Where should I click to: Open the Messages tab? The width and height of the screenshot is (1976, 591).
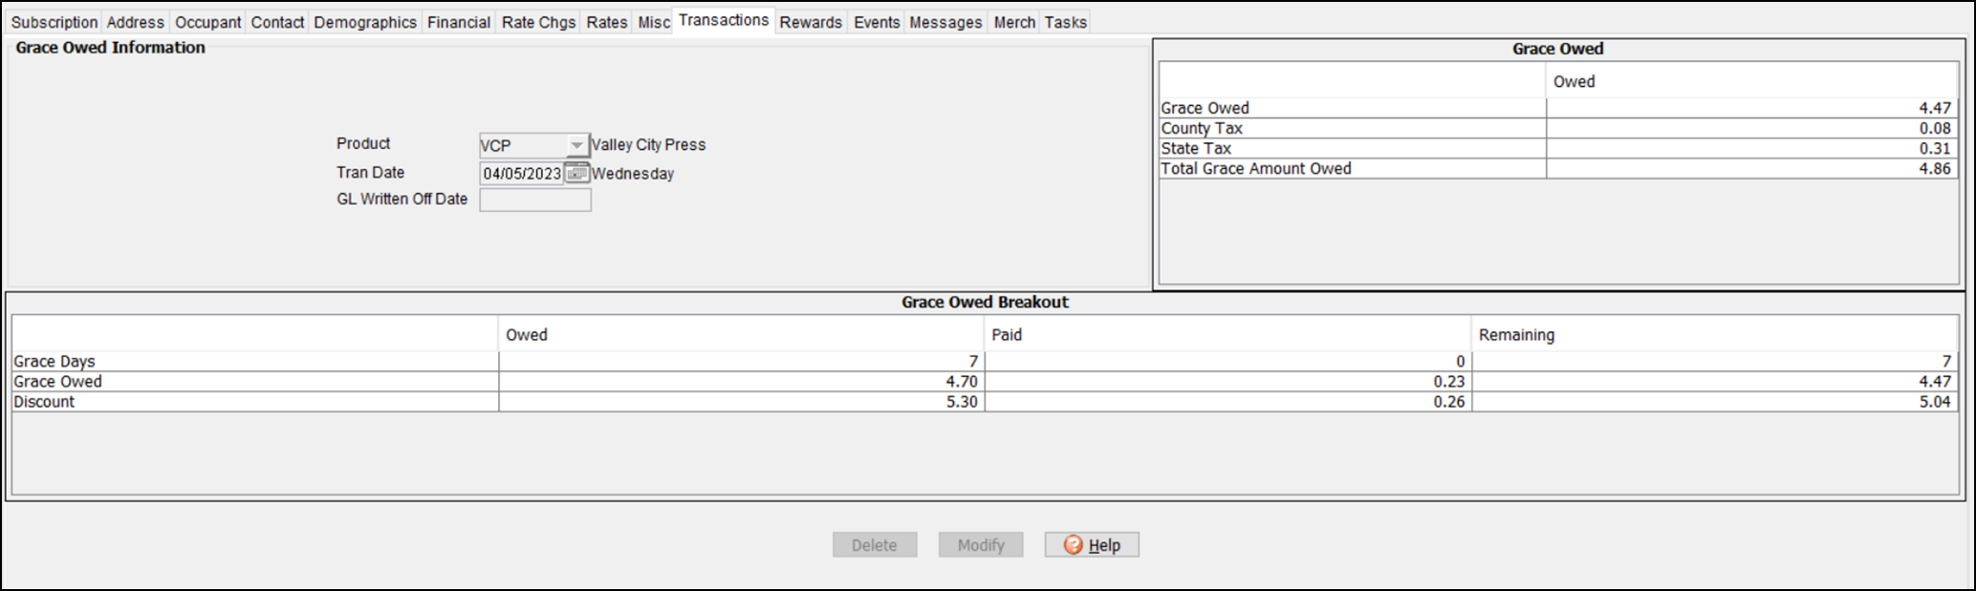point(945,22)
